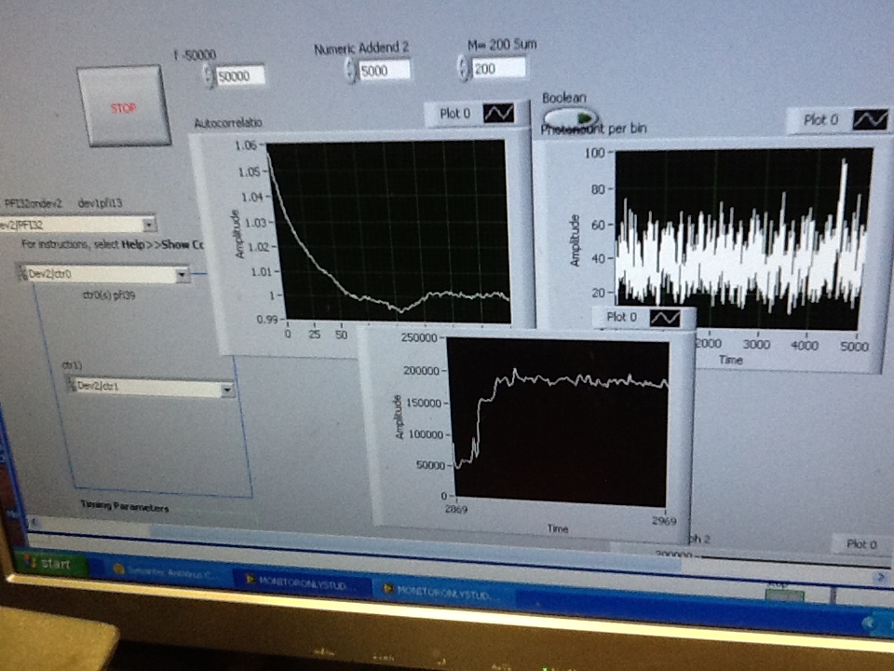The width and height of the screenshot is (894, 671).
Task: Click the 0.99 y-axis label on Autocorrelation
Action: tap(267, 319)
